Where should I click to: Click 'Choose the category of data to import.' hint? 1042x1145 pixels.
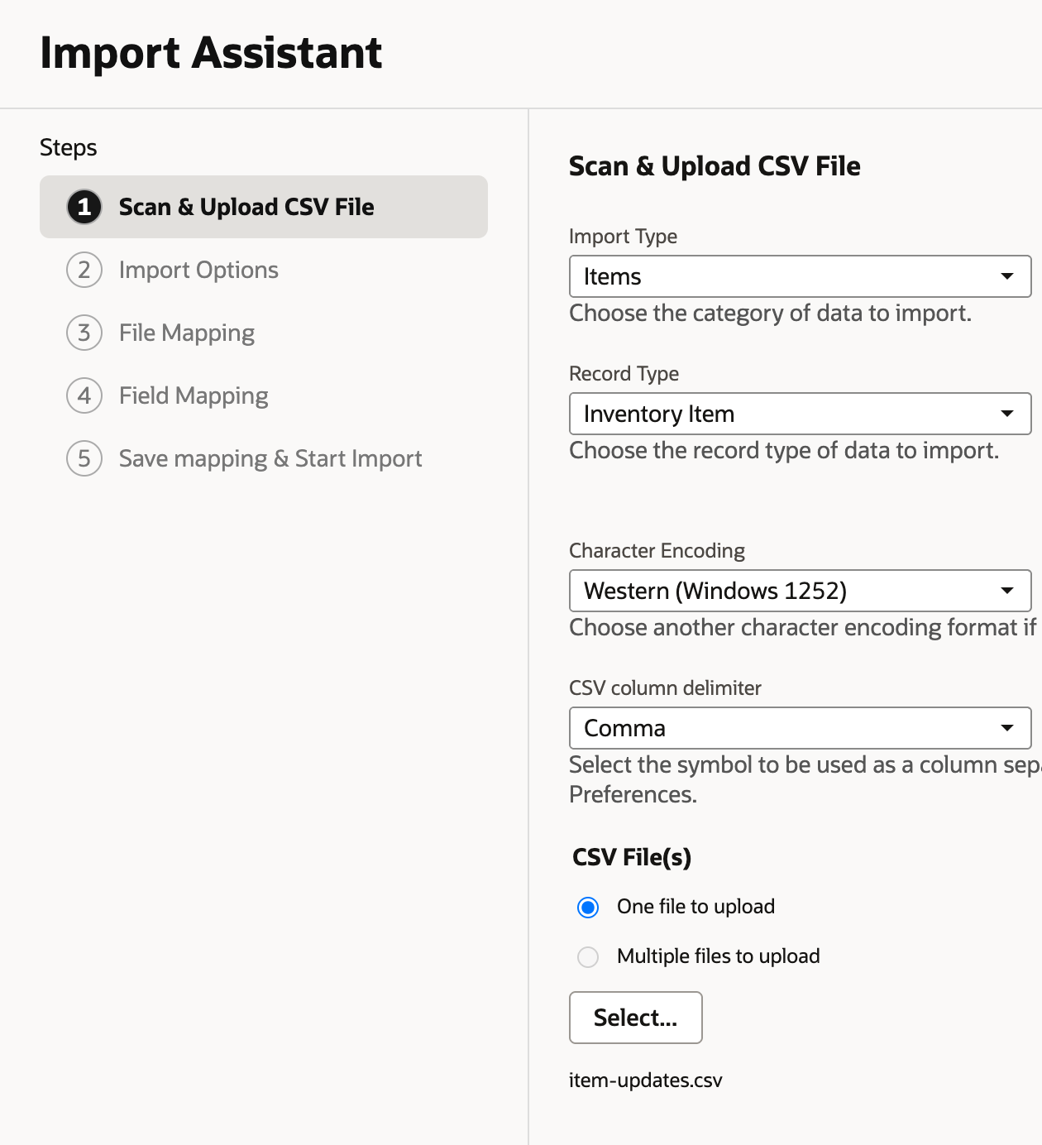[771, 313]
